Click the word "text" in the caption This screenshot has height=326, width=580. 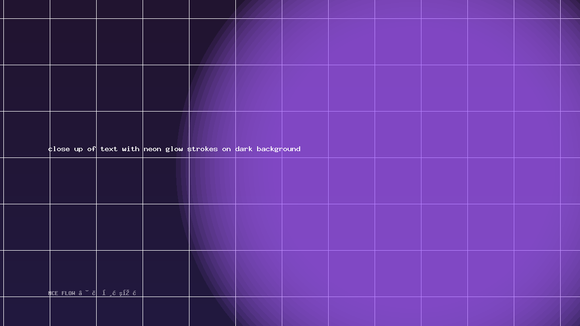click(x=109, y=149)
